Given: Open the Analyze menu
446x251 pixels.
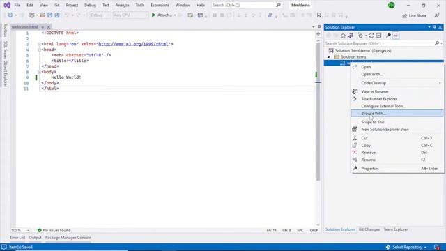Looking at the screenshot, I should point(123,5).
